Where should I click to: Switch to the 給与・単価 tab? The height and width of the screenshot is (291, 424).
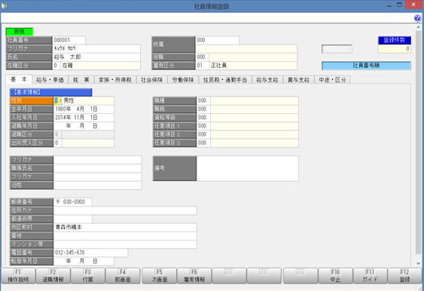point(50,80)
